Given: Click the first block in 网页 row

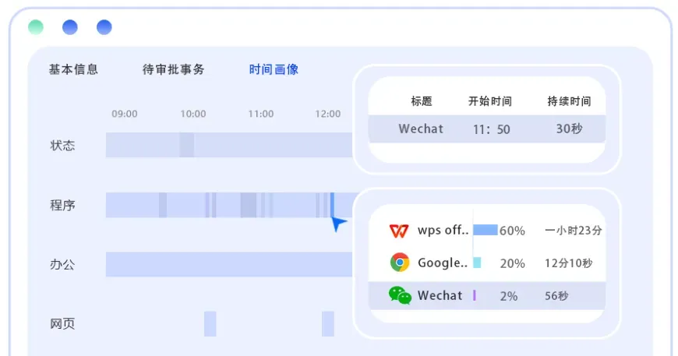Looking at the screenshot, I should point(210,323).
